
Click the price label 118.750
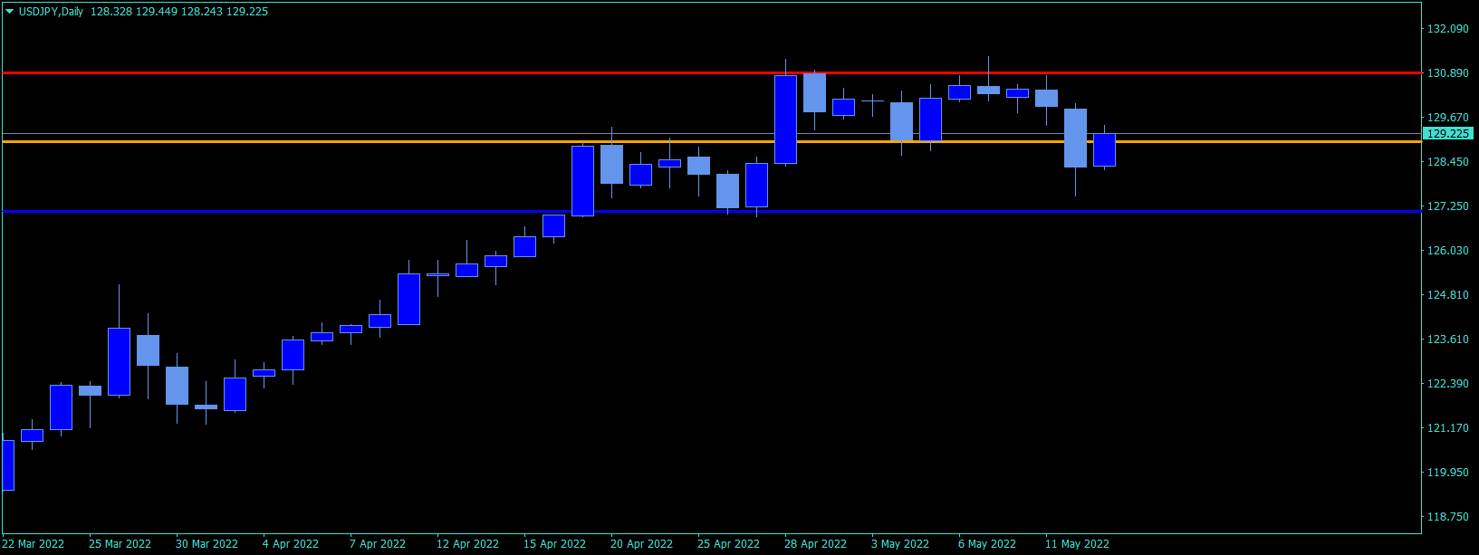click(1447, 517)
